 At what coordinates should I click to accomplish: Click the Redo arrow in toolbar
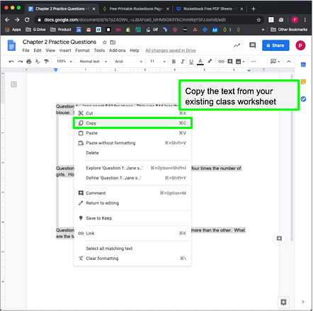[x=21, y=62]
